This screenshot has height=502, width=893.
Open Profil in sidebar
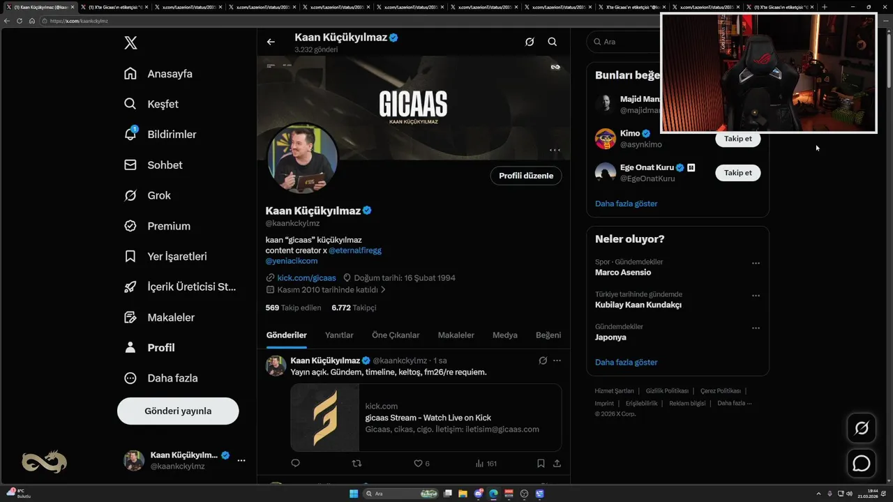149,347
